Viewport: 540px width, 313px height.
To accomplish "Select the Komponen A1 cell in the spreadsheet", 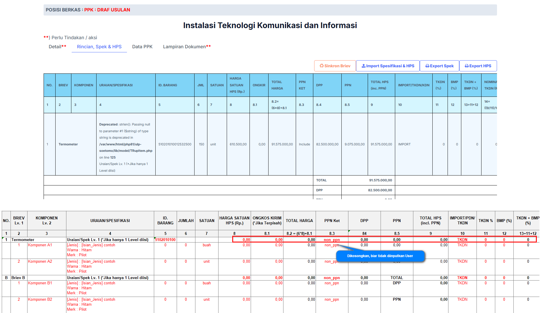I will coord(40,245).
